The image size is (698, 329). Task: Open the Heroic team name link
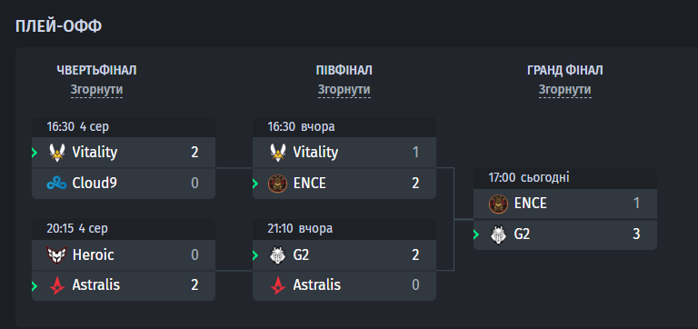click(93, 255)
